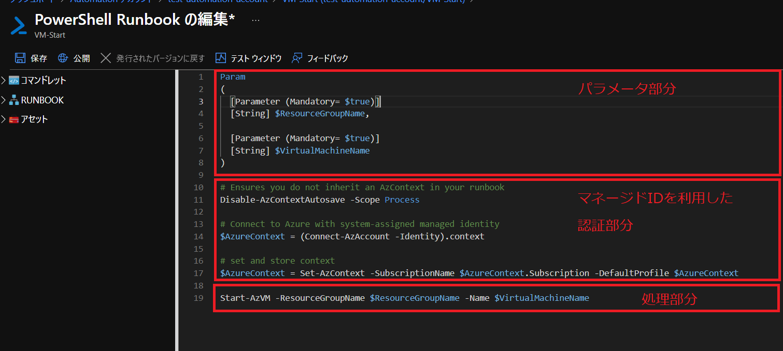Image resolution: width=783 pixels, height=351 pixels.
Task: Click line number 9 in the gutter
Action: pyautogui.click(x=201, y=175)
